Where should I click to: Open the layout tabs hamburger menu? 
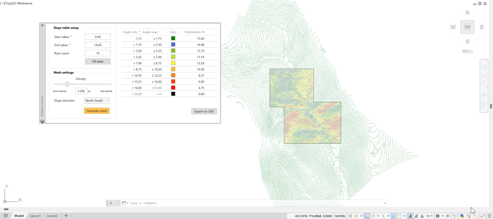point(6,216)
